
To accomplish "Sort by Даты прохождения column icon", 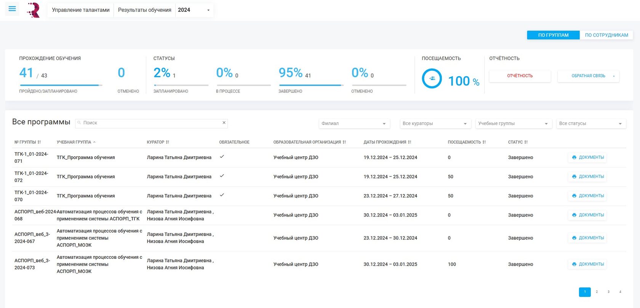I will [410, 142].
